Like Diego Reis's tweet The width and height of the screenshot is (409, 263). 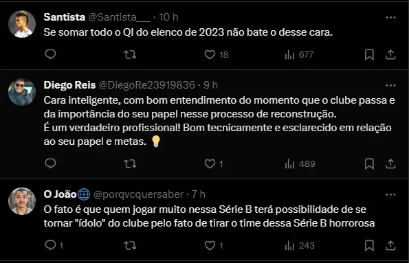pyautogui.click(x=213, y=163)
